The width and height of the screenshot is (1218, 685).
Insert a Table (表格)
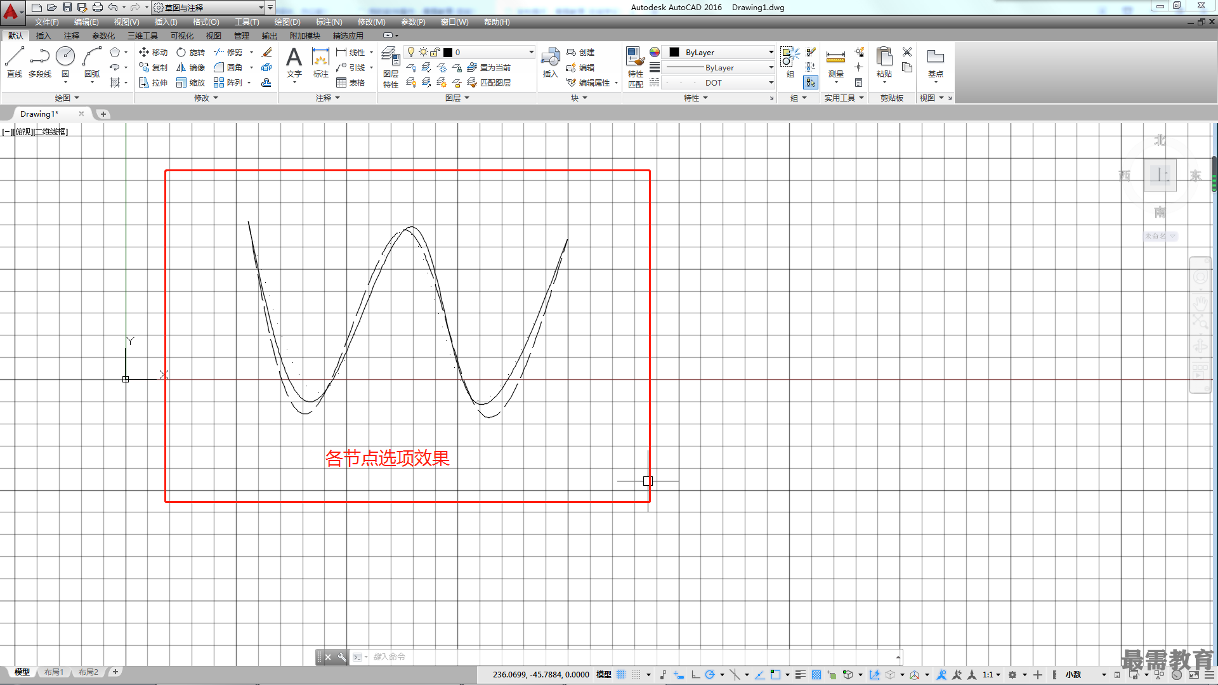[350, 82]
